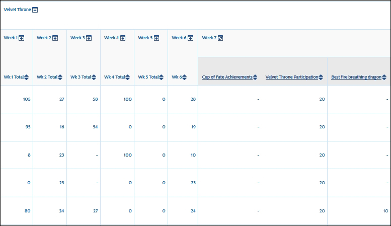The height and width of the screenshot is (226, 391).
Task: Select the Best fire breathing dragon grade 10
Action: (386, 211)
